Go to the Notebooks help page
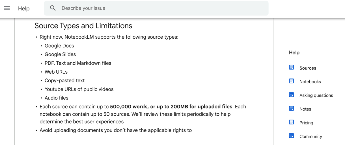This screenshot has width=345, height=145. click(310, 82)
